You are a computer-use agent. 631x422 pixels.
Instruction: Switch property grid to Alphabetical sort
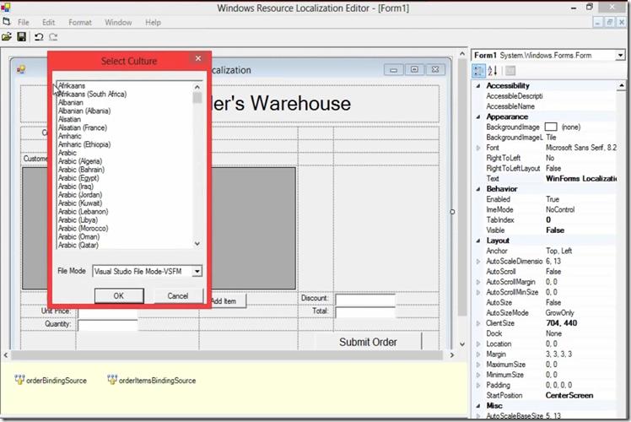coord(493,71)
